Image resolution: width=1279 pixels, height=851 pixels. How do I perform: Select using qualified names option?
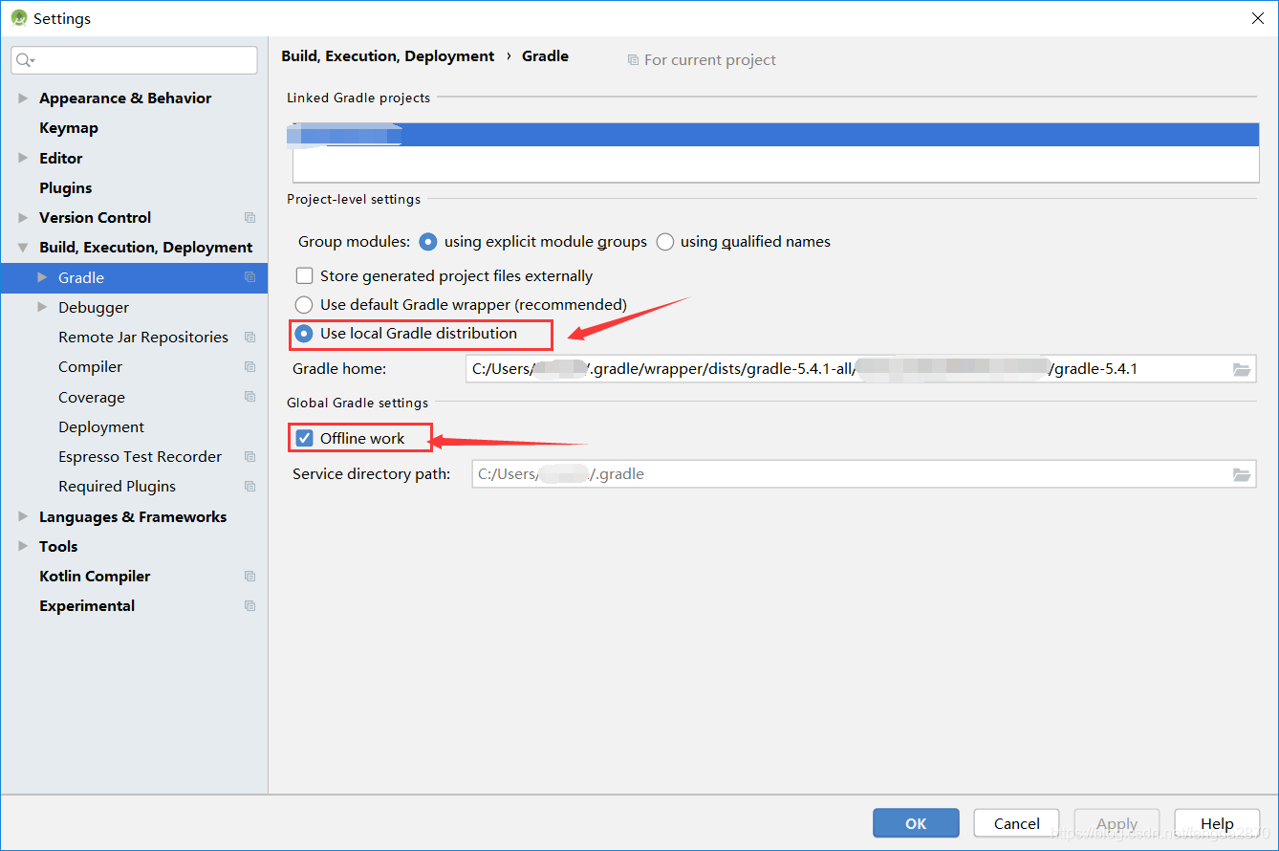pyautogui.click(x=665, y=242)
